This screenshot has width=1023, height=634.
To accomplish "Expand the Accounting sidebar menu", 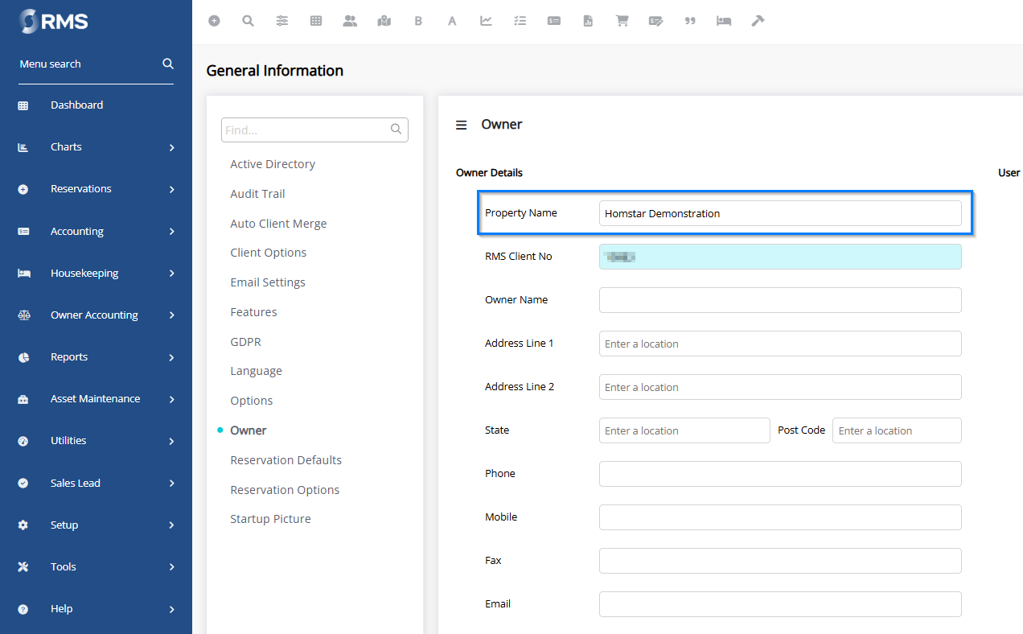I will tap(97, 232).
